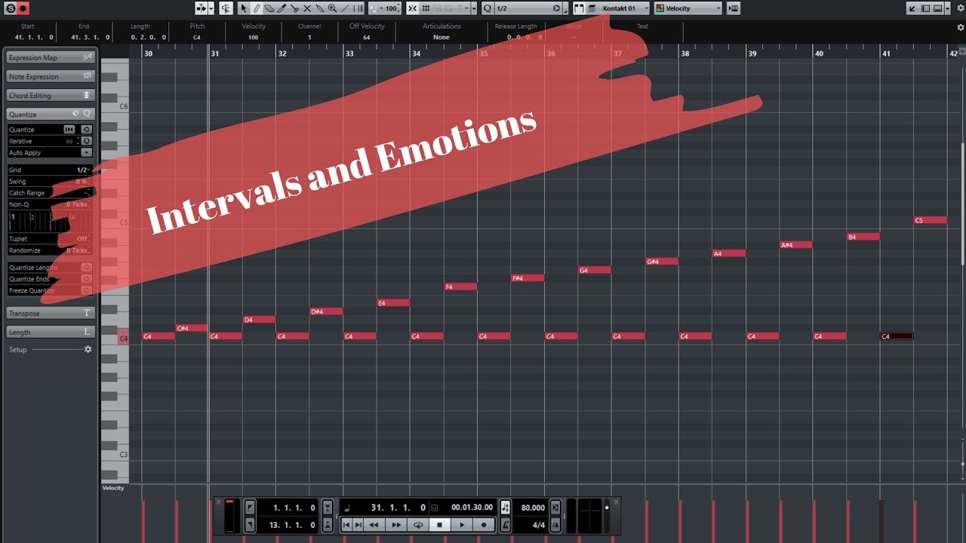
Task: Open the Transpose inspector tab
Action: pyautogui.click(x=51, y=313)
